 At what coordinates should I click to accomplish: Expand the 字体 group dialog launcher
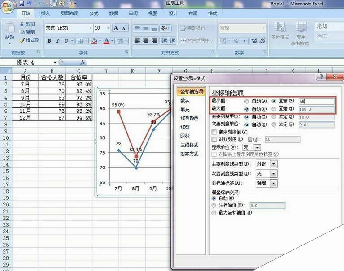pos(126,52)
